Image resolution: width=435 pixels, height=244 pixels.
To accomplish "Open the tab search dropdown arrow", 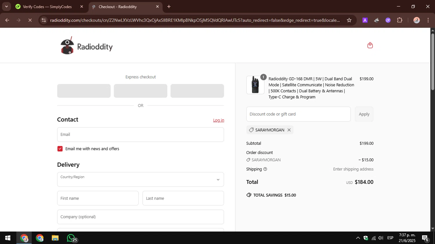I will [6, 7].
